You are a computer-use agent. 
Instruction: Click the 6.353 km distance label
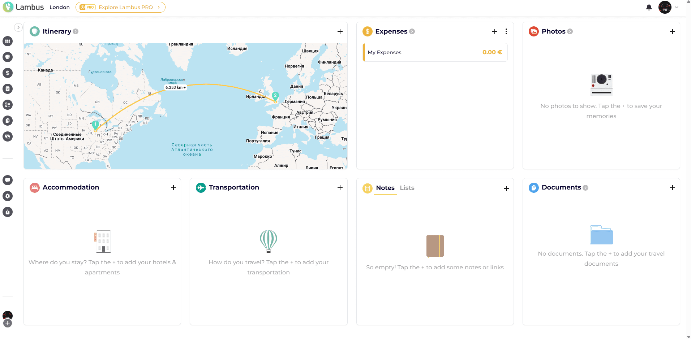[x=176, y=87]
